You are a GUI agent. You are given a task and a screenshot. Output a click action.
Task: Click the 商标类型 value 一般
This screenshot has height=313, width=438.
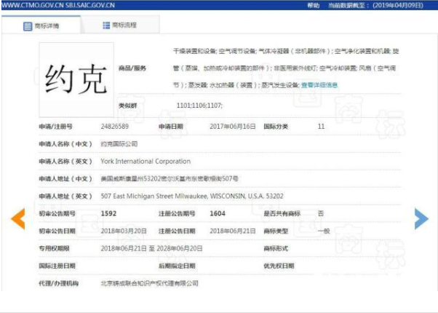click(x=324, y=231)
